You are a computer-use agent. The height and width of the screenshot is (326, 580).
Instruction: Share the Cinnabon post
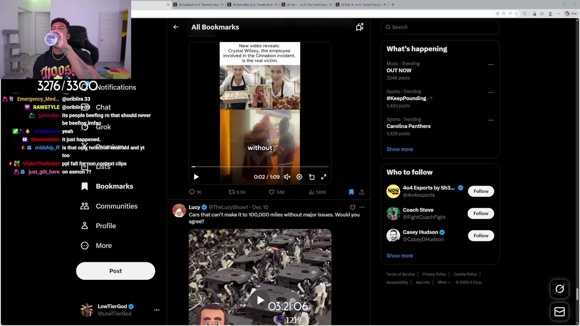tap(362, 192)
